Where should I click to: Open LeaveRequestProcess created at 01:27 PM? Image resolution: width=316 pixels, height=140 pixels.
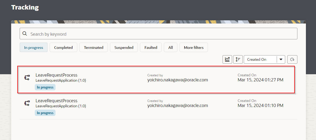pos(57,75)
